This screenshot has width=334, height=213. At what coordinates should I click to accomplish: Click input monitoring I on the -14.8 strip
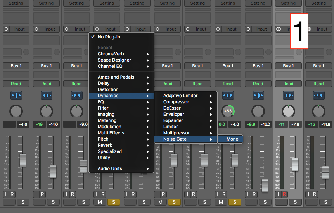308,194
